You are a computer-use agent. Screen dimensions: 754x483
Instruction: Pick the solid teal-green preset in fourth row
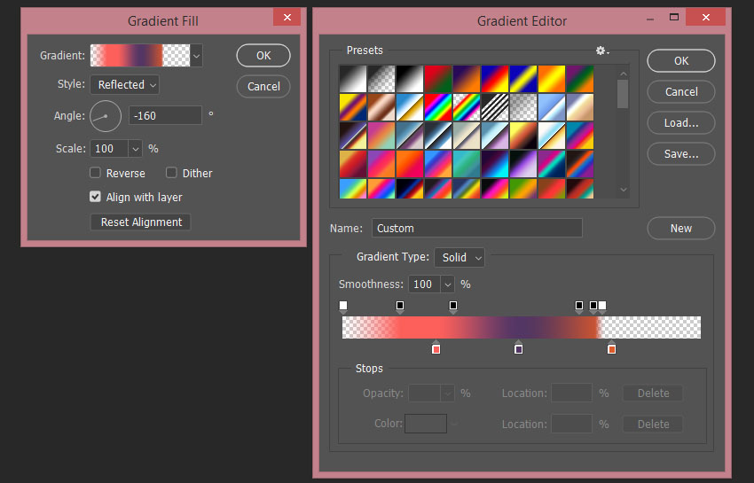pos(467,164)
